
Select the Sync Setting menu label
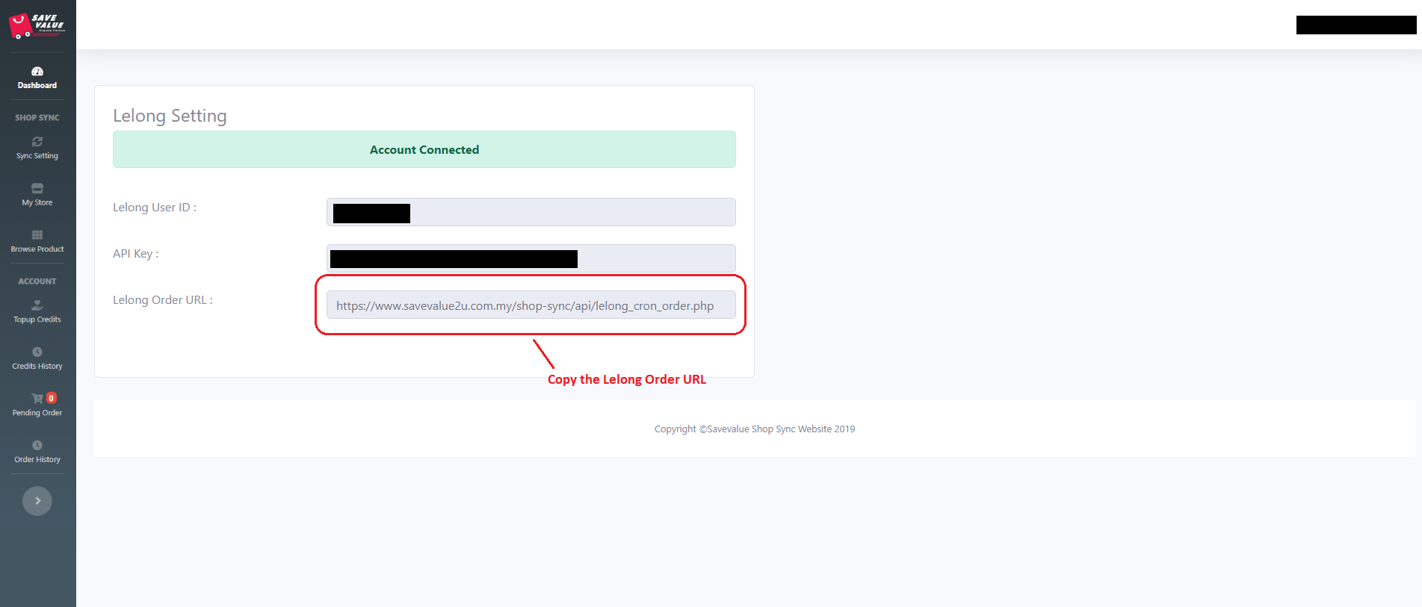pyautogui.click(x=37, y=156)
